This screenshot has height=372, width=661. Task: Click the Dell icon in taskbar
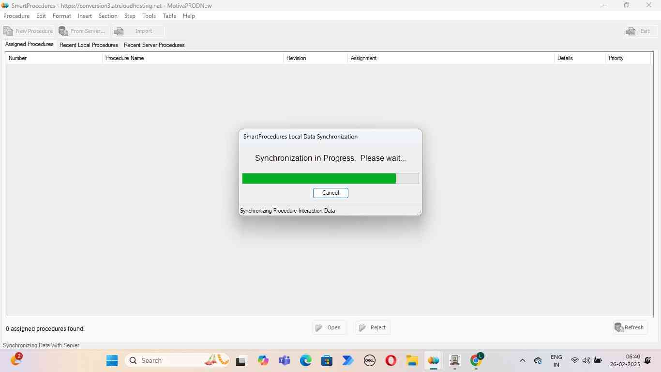[x=369, y=360]
